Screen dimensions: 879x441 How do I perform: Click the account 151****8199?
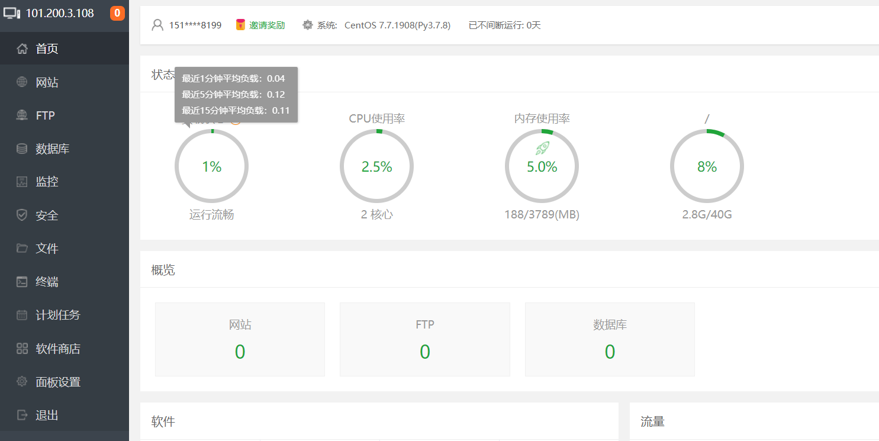[x=195, y=25]
